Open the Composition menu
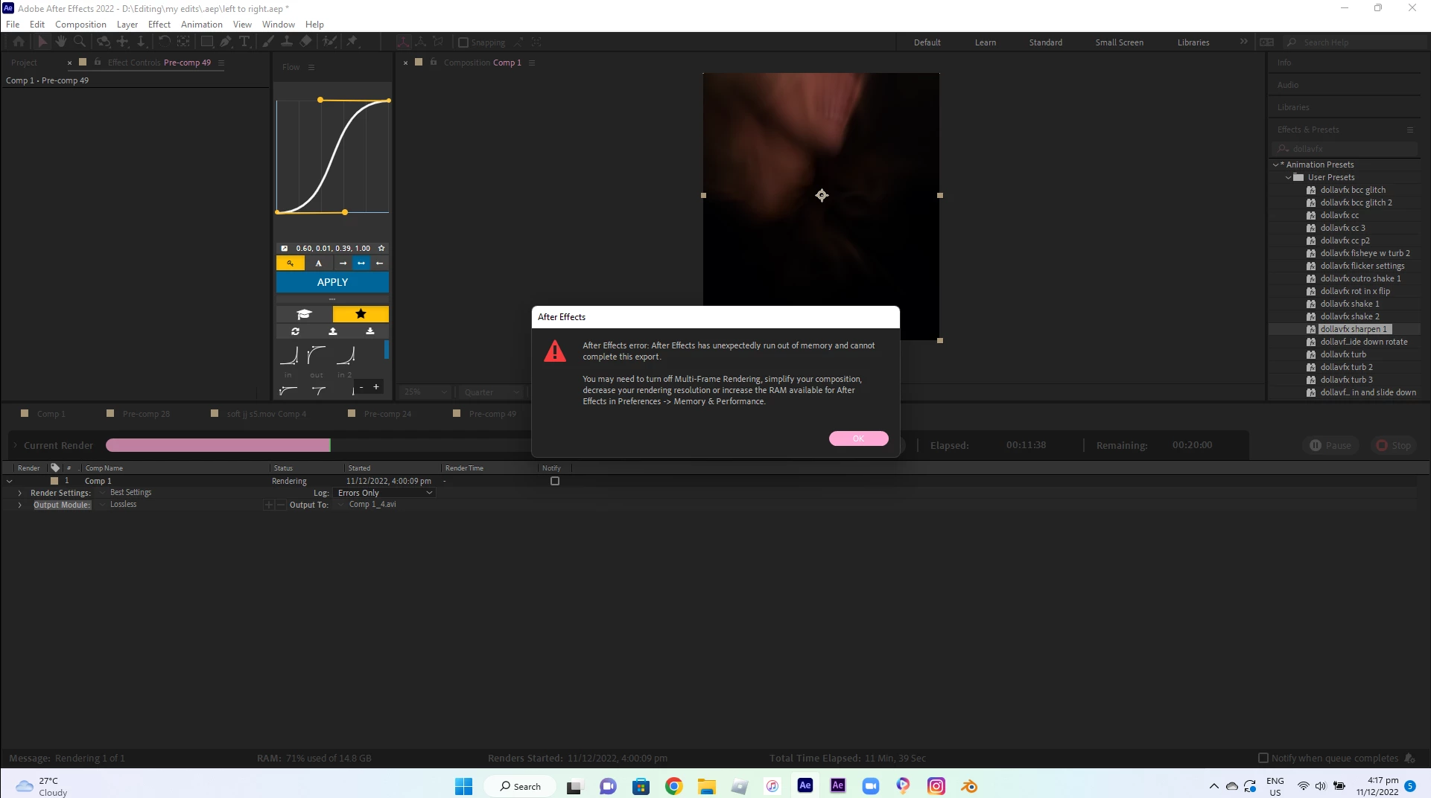 pos(80,24)
